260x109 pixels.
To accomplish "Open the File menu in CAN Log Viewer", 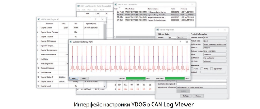I will tap(79, 10).
